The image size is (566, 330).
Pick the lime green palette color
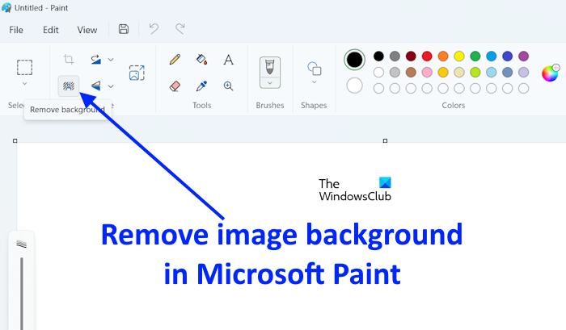tap(475, 73)
